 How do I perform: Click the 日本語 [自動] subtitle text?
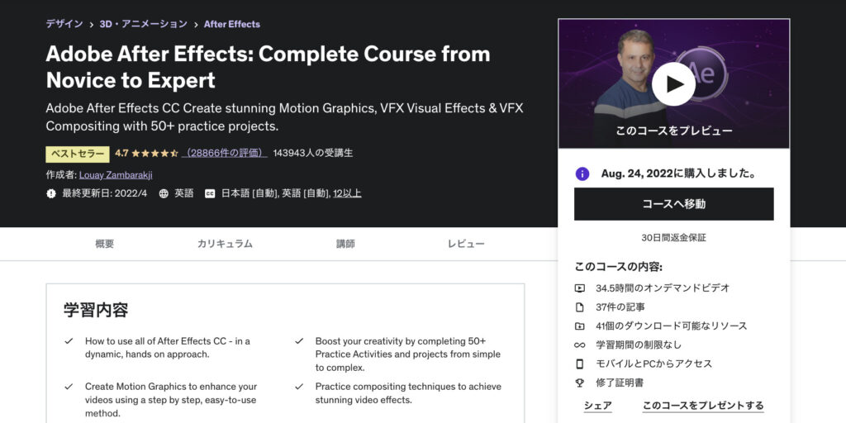(x=249, y=193)
